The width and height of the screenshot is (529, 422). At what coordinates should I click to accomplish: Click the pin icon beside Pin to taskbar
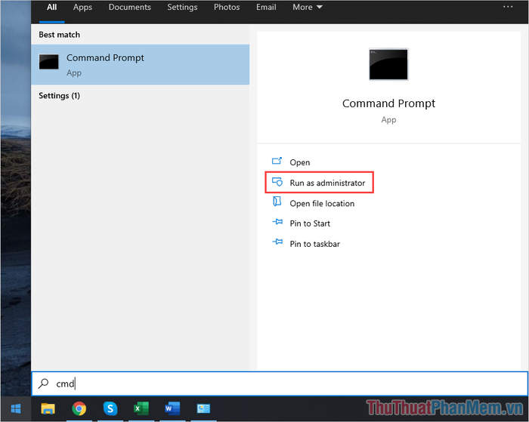pos(277,242)
